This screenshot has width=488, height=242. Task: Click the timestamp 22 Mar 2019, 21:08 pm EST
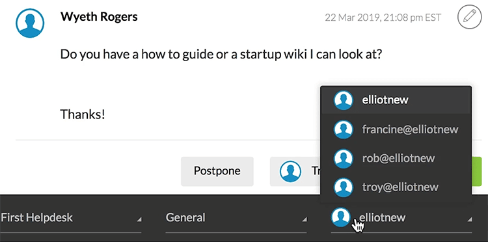click(383, 18)
